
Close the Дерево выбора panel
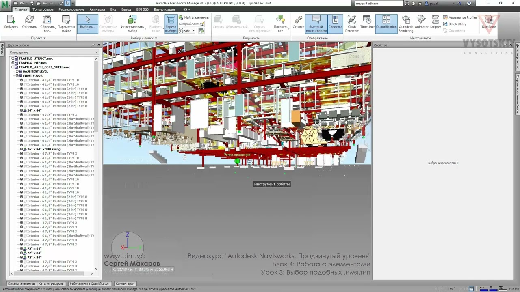pos(99,45)
